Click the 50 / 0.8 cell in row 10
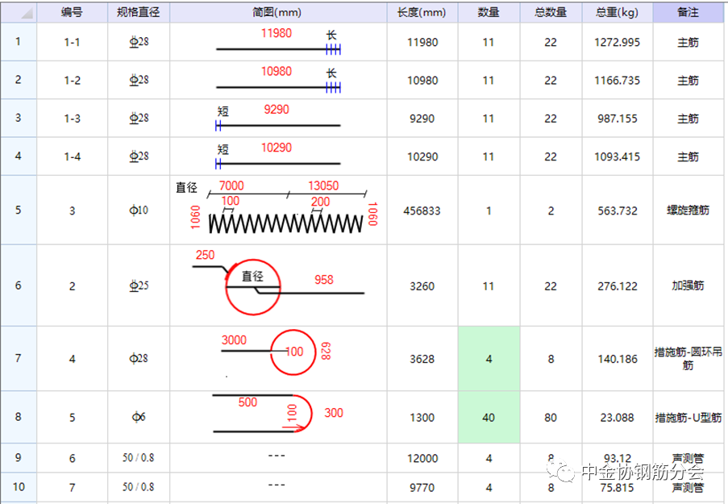The image size is (728, 504). coord(139,487)
